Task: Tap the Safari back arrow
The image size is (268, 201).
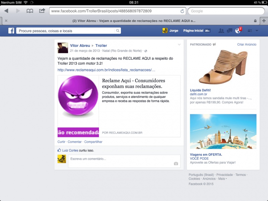Action: tap(6, 11)
